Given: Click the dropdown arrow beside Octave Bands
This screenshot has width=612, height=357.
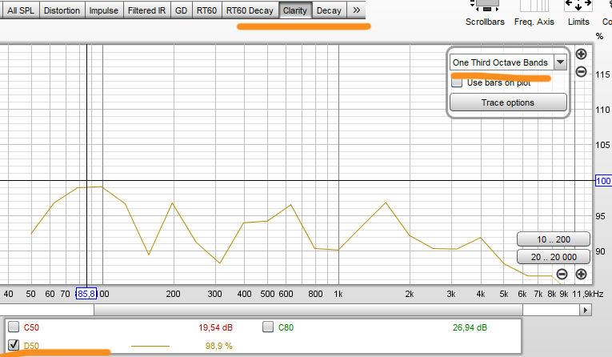Looking at the screenshot, I should click(x=560, y=62).
